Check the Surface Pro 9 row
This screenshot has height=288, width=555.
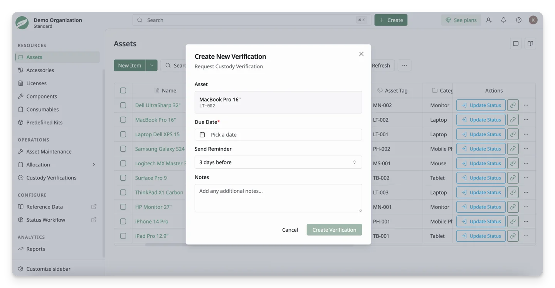click(x=123, y=178)
